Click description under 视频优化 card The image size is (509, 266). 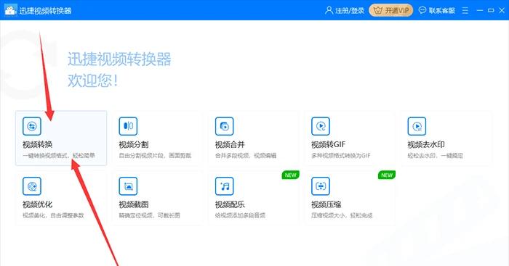(53, 215)
